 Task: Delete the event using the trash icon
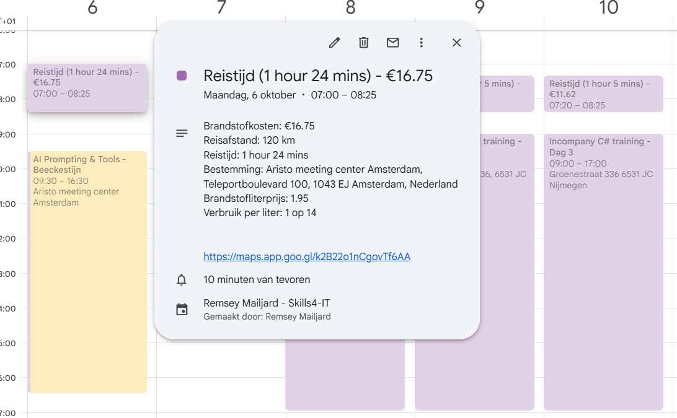point(363,43)
